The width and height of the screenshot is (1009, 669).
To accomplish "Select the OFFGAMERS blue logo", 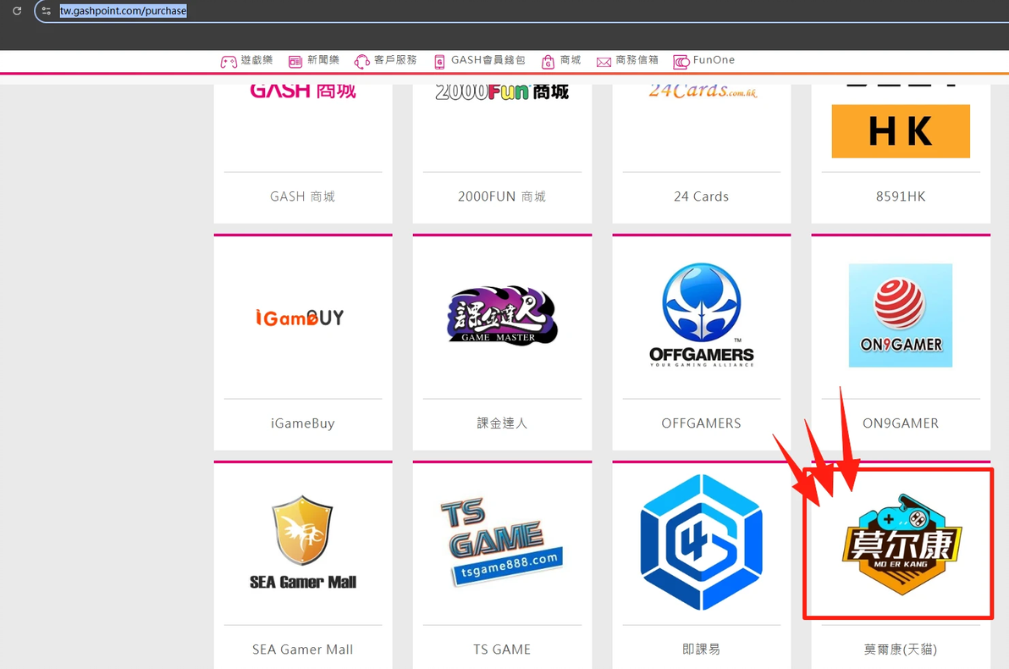I will click(x=702, y=315).
